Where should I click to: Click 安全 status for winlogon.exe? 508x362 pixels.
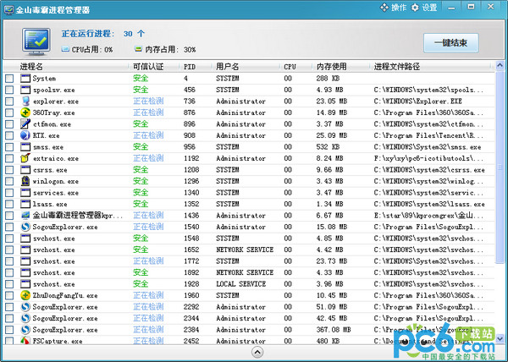[141, 181]
